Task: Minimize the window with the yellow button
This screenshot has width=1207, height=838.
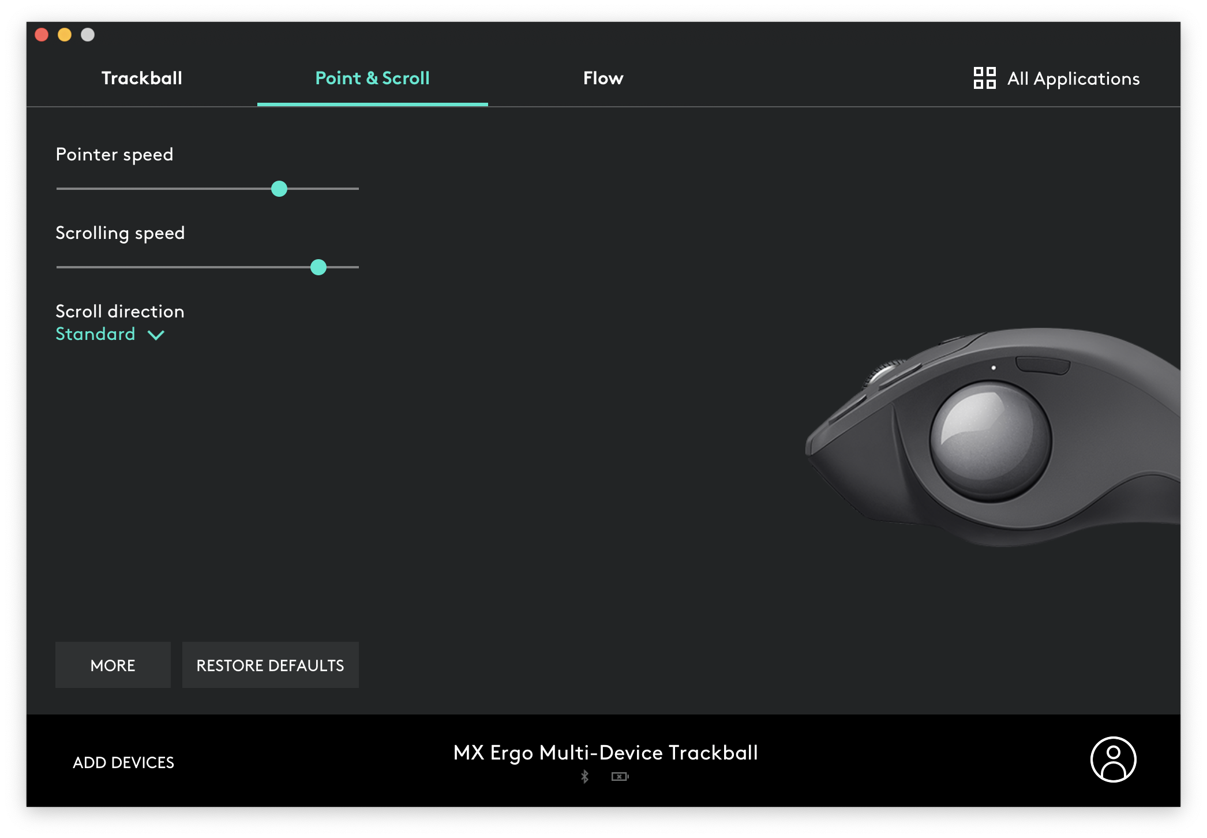Action: [65, 35]
